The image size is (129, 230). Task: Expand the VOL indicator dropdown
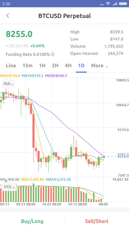9,187
